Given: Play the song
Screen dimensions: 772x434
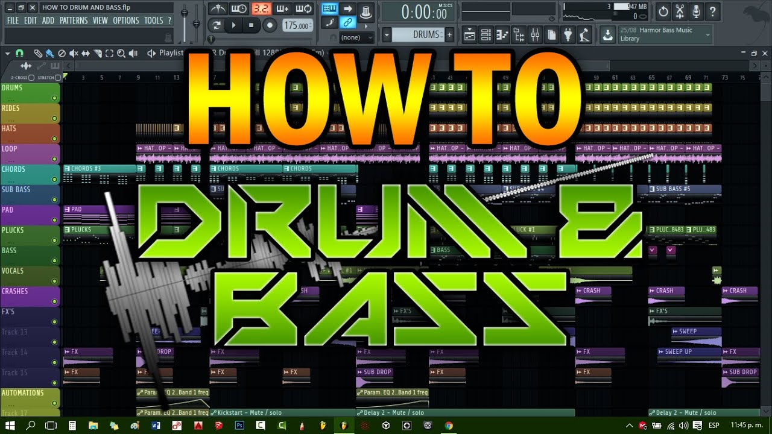Looking at the screenshot, I should (233, 25).
